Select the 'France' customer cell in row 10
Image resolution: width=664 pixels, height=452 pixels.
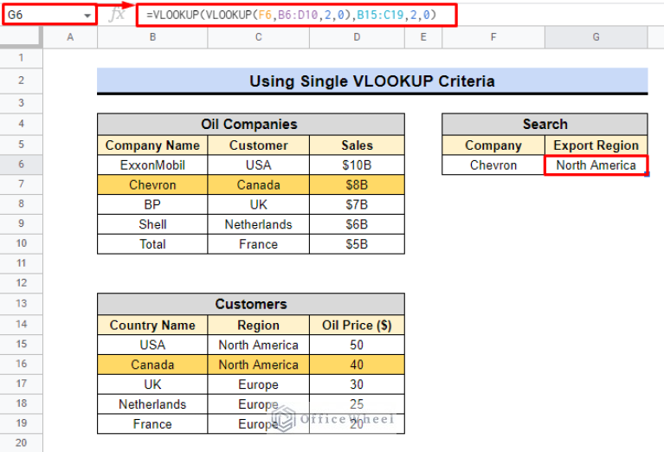pyautogui.click(x=258, y=244)
